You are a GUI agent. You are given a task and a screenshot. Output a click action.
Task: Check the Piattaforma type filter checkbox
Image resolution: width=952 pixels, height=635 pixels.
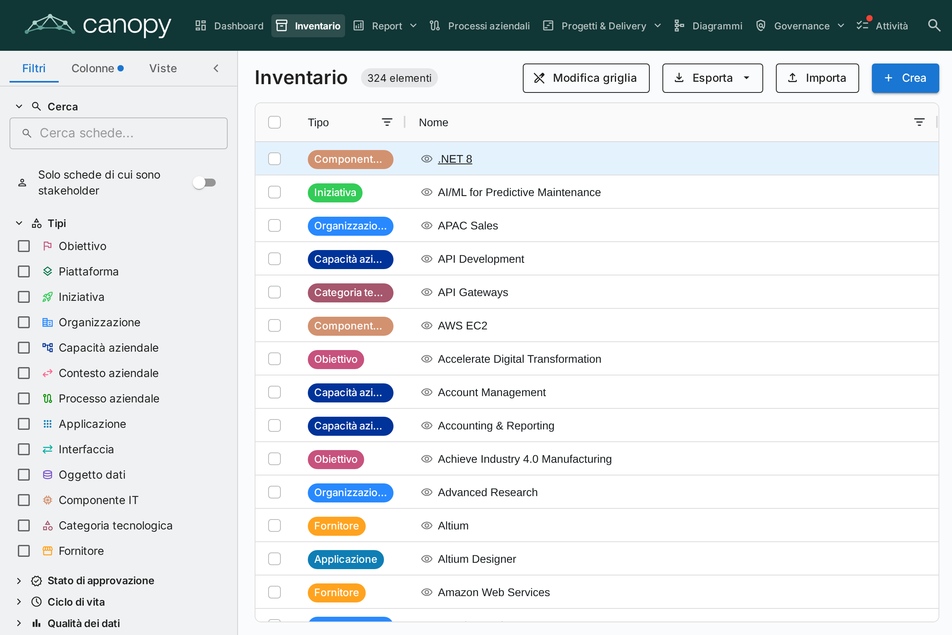24,271
